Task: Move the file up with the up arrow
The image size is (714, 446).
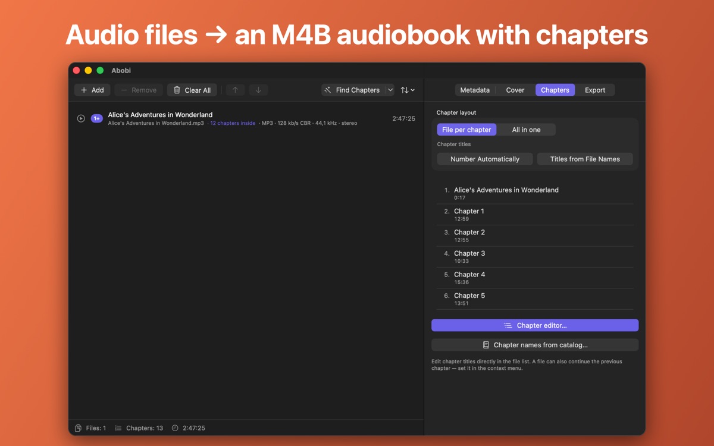Action: click(x=235, y=90)
